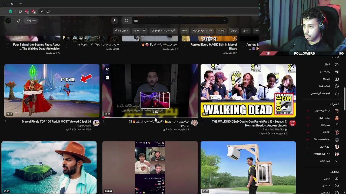
Task: Click inside the YouTube search field
Action: (x=180, y=21)
